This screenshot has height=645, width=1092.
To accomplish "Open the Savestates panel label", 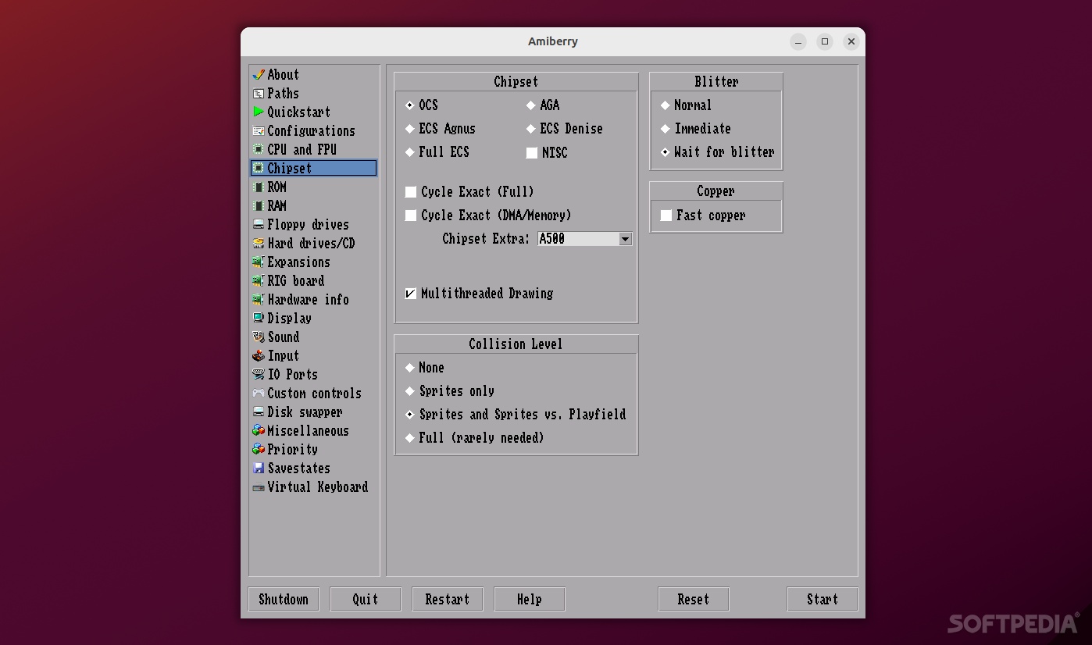I will (298, 469).
